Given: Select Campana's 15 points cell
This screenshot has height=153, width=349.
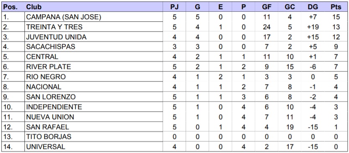Looking at the screenshot, I should pyautogui.click(x=336, y=17).
